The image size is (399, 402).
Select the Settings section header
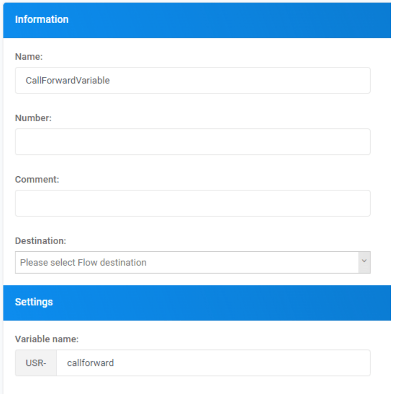(196, 302)
